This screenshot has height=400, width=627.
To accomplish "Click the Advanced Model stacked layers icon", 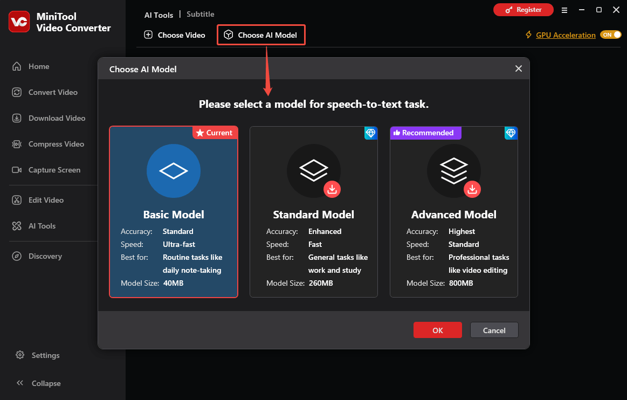I will 454,171.
